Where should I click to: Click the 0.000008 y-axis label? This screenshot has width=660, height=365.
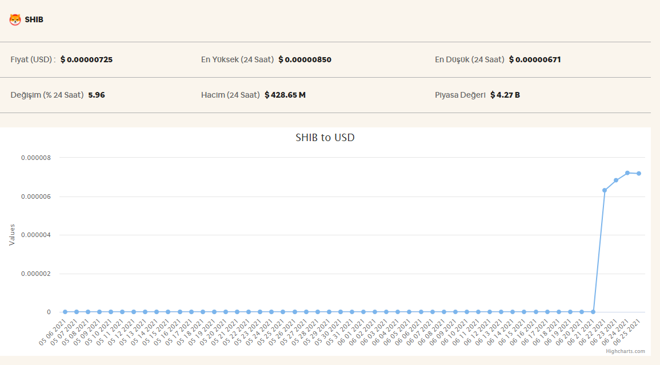[36, 158]
